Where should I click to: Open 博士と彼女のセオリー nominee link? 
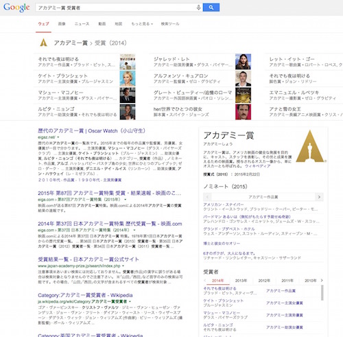222,244
